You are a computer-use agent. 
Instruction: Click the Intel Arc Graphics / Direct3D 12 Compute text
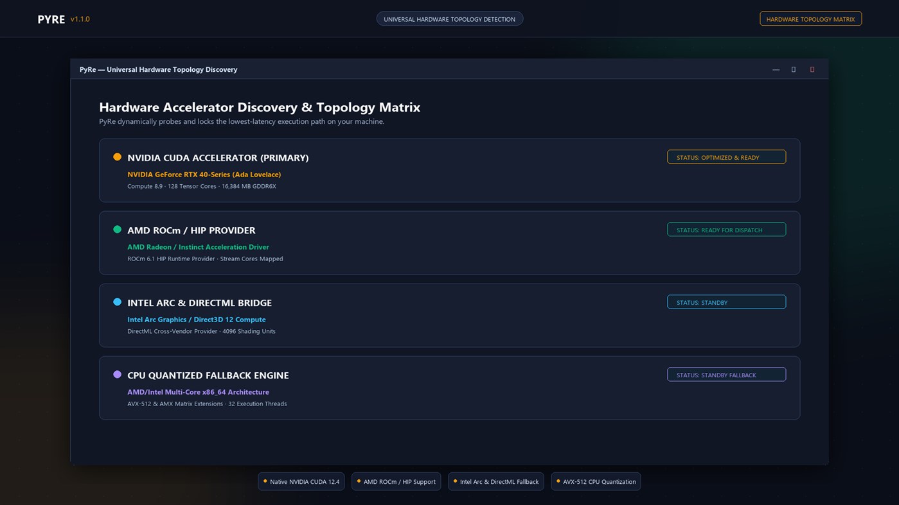(x=197, y=320)
